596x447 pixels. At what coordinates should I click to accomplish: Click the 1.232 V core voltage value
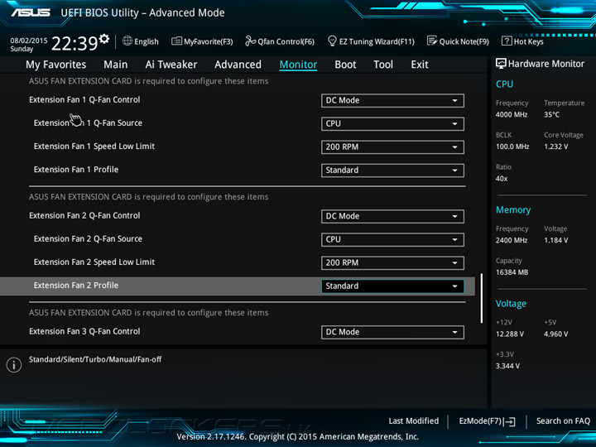coord(556,147)
